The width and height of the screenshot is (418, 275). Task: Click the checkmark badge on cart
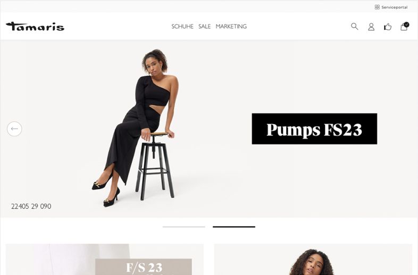point(406,24)
